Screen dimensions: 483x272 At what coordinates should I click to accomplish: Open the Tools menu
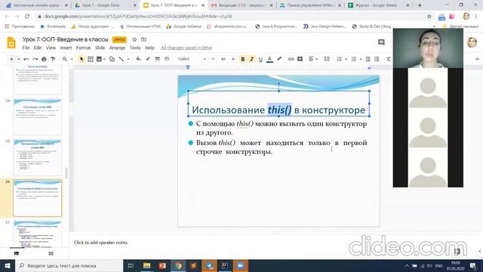[135, 48]
